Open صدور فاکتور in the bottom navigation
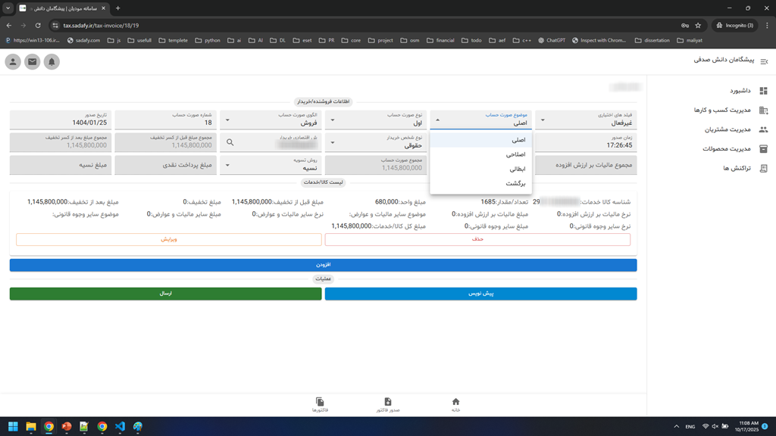 [x=388, y=405]
